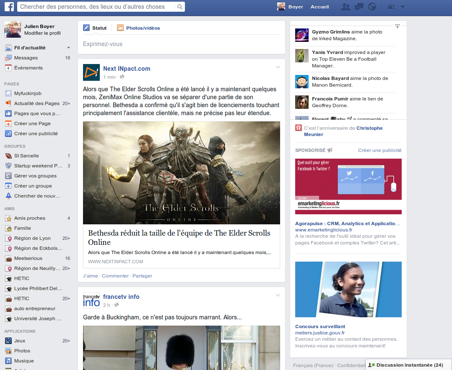Click J'aime on Next INpact post
The width and height of the screenshot is (452, 370).
point(91,276)
